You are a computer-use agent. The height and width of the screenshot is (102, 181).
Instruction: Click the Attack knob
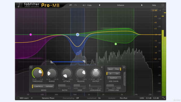click(67, 73)
